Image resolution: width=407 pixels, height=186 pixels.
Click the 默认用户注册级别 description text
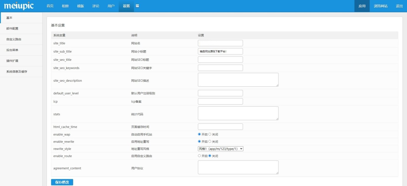(x=143, y=93)
